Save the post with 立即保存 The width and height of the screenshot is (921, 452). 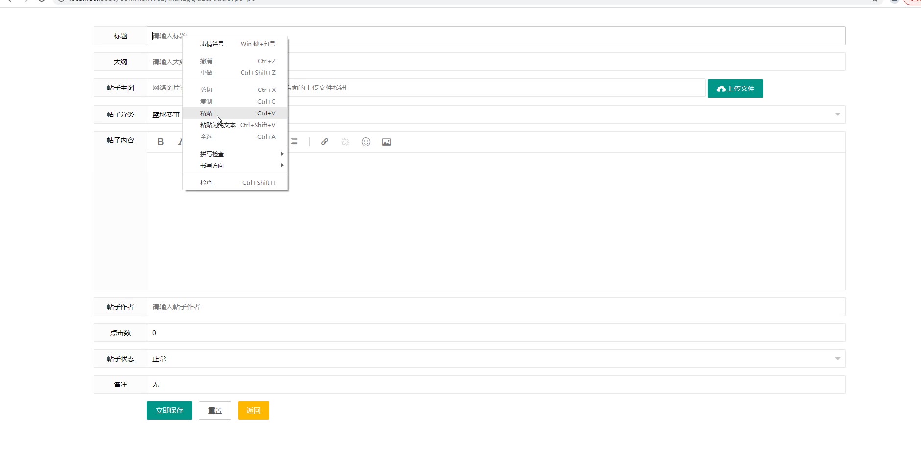pyautogui.click(x=170, y=410)
